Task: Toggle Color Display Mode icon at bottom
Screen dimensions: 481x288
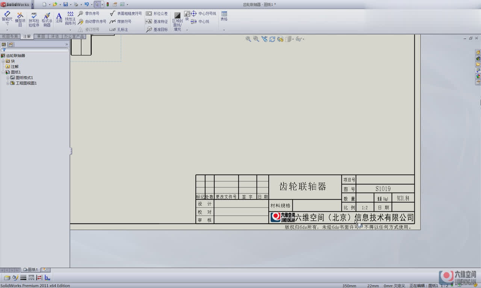Action: pyautogui.click(x=47, y=278)
